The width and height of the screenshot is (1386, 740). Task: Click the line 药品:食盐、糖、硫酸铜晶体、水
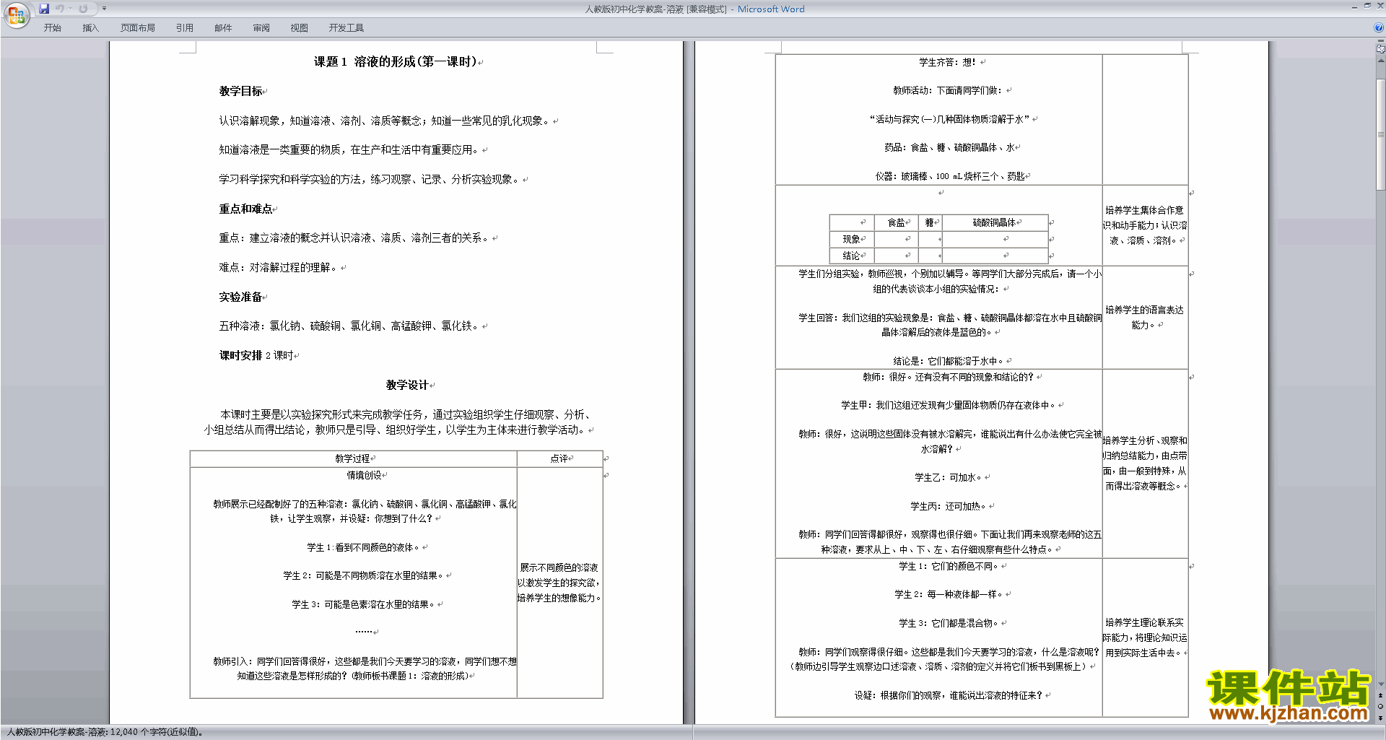[x=949, y=148]
